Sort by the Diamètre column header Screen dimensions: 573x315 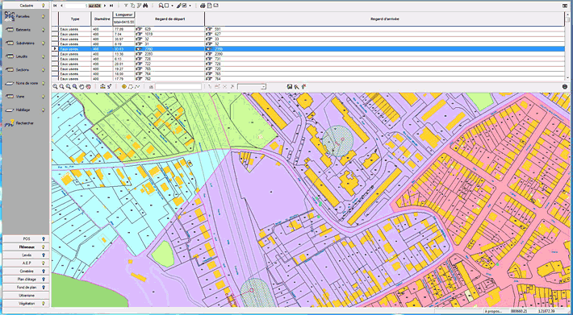click(x=102, y=19)
